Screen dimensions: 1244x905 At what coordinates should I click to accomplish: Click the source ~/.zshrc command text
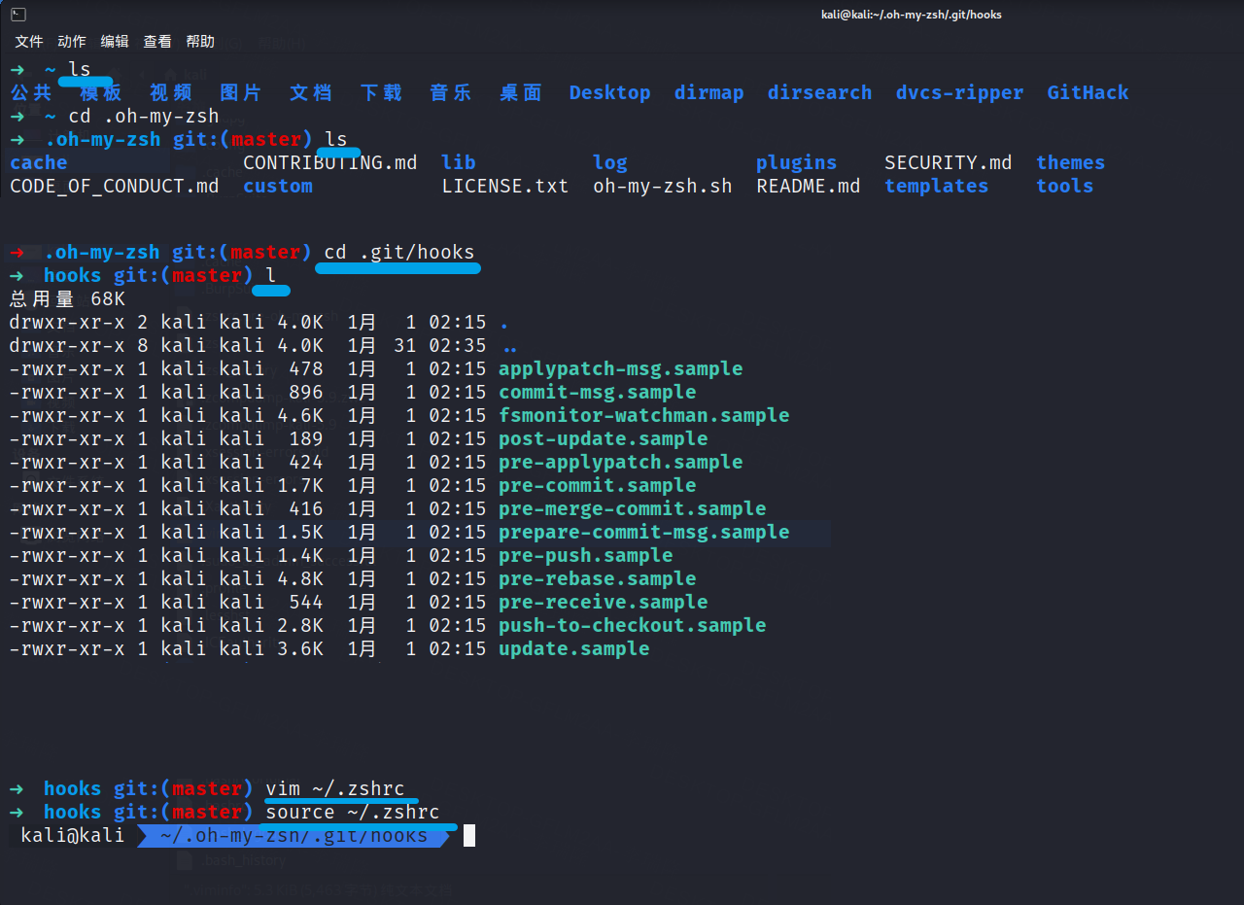click(x=352, y=812)
